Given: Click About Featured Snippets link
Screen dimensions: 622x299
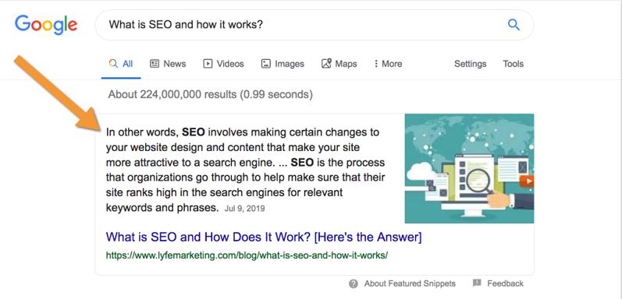Looking at the screenshot, I should coord(410,283).
